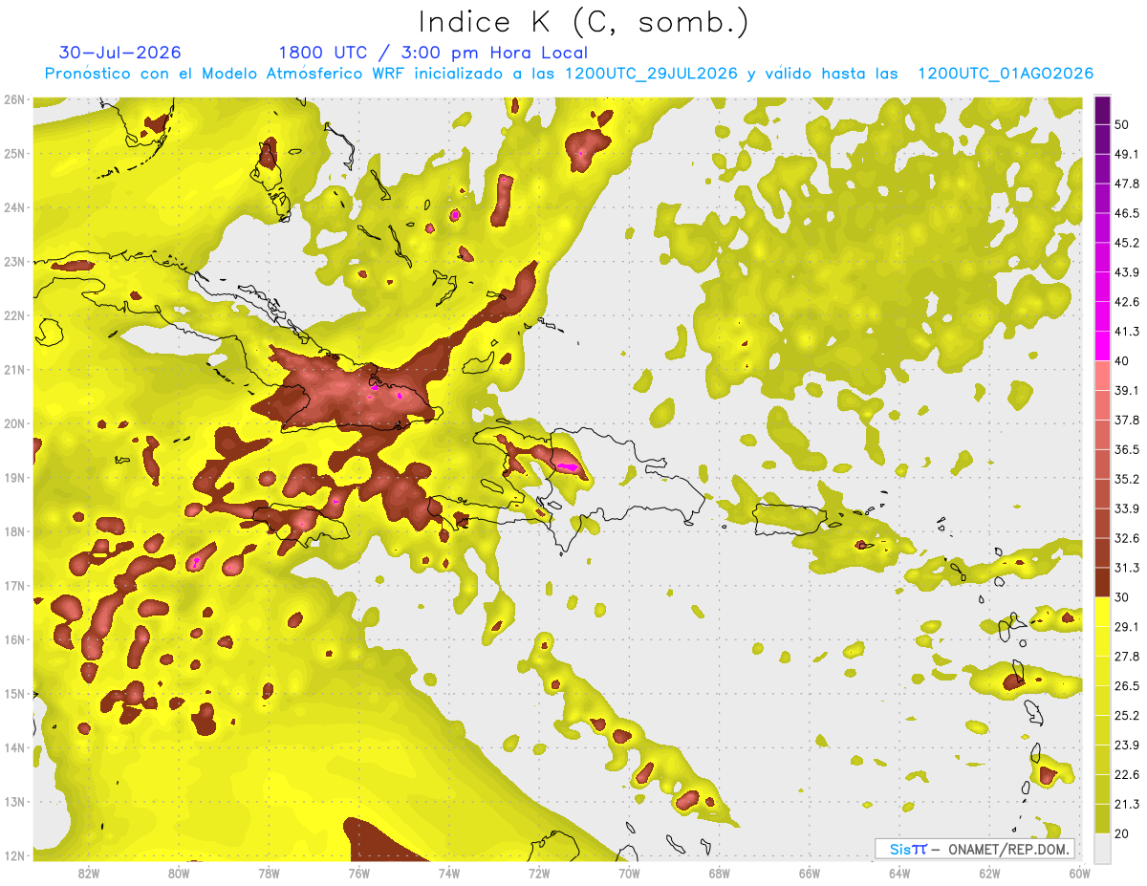Click the bright yellow swatch between 29.1 and 30
Screen dimensions: 1147x886
1103,612
